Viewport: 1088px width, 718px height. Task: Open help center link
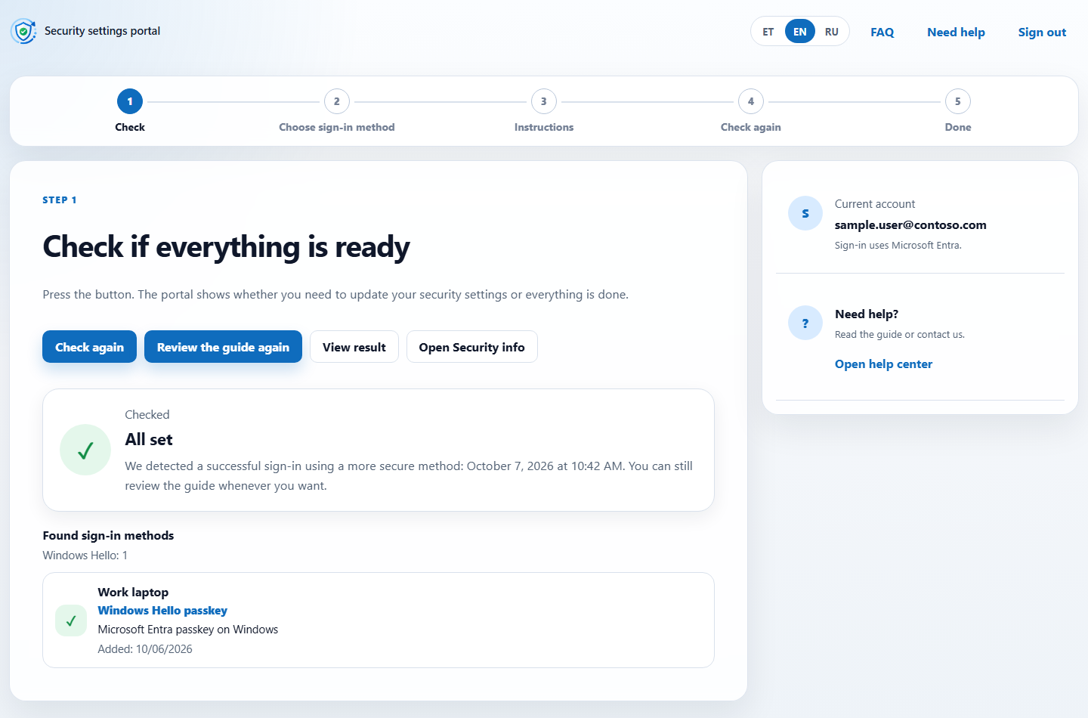(883, 364)
